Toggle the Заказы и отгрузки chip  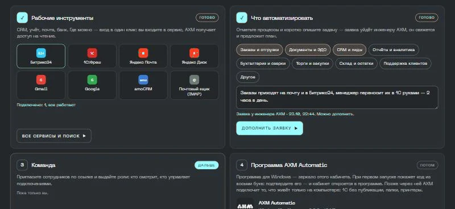[259, 49]
